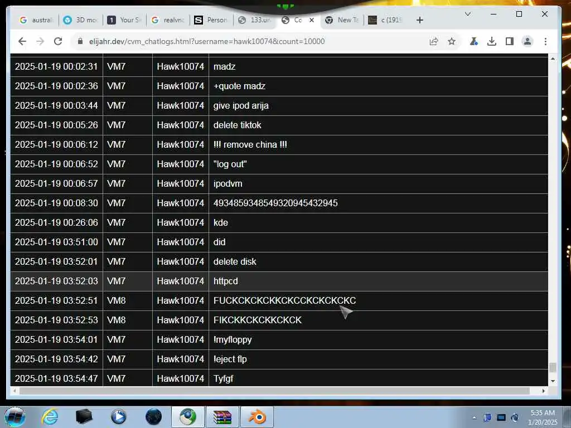The height and width of the screenshot is (428, 571).
Task: Click the vertical scrollbar up arrow
Action: pos(553,59)
